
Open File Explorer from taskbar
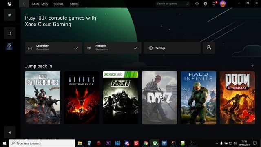tap(80, 143)
